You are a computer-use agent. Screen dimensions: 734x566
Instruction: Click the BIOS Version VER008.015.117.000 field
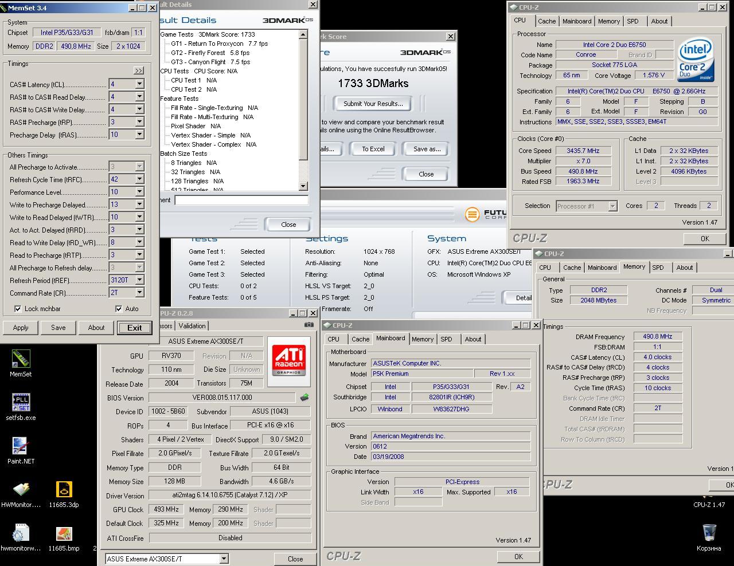pyautogui.click(x=222, y=397)
